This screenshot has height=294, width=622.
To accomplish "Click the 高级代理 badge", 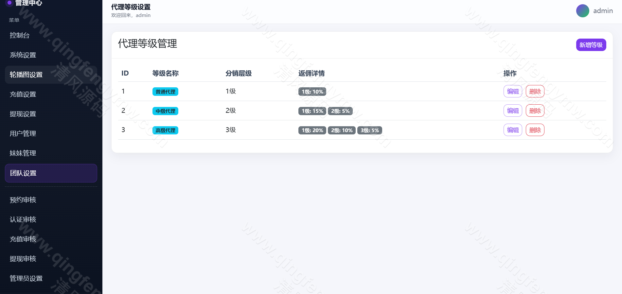I will (165, 130).
